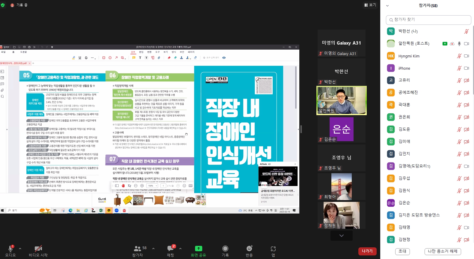
Task: Focus the 참가자 찾기 search field
Action: point(428,20)
